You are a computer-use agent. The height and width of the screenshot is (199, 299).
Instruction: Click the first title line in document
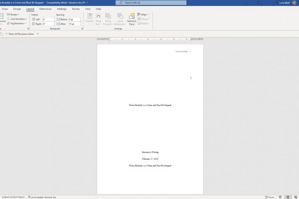(150, 105)
